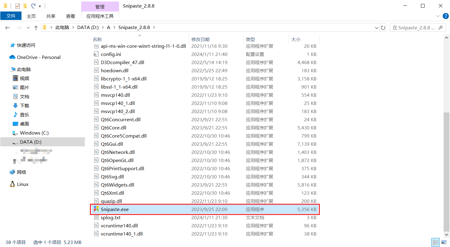Expand the ribbon with the chevron
This screenshot has width=450, height=247.
[438, 16]
